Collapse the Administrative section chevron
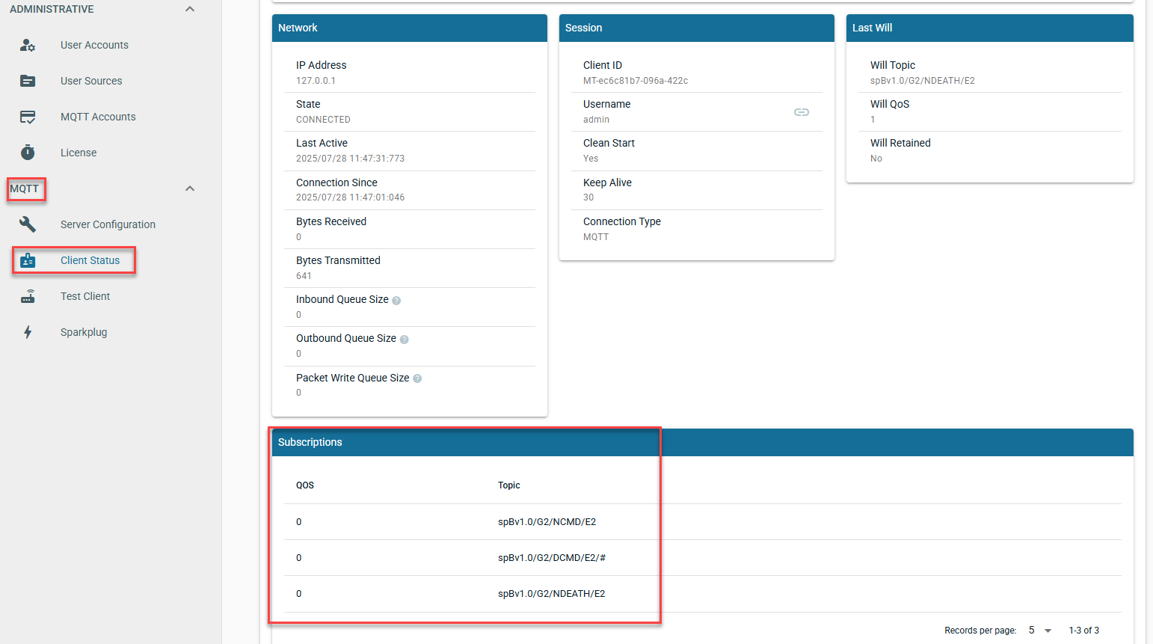This screenshot has height=644, width=1153. (190, 9)
